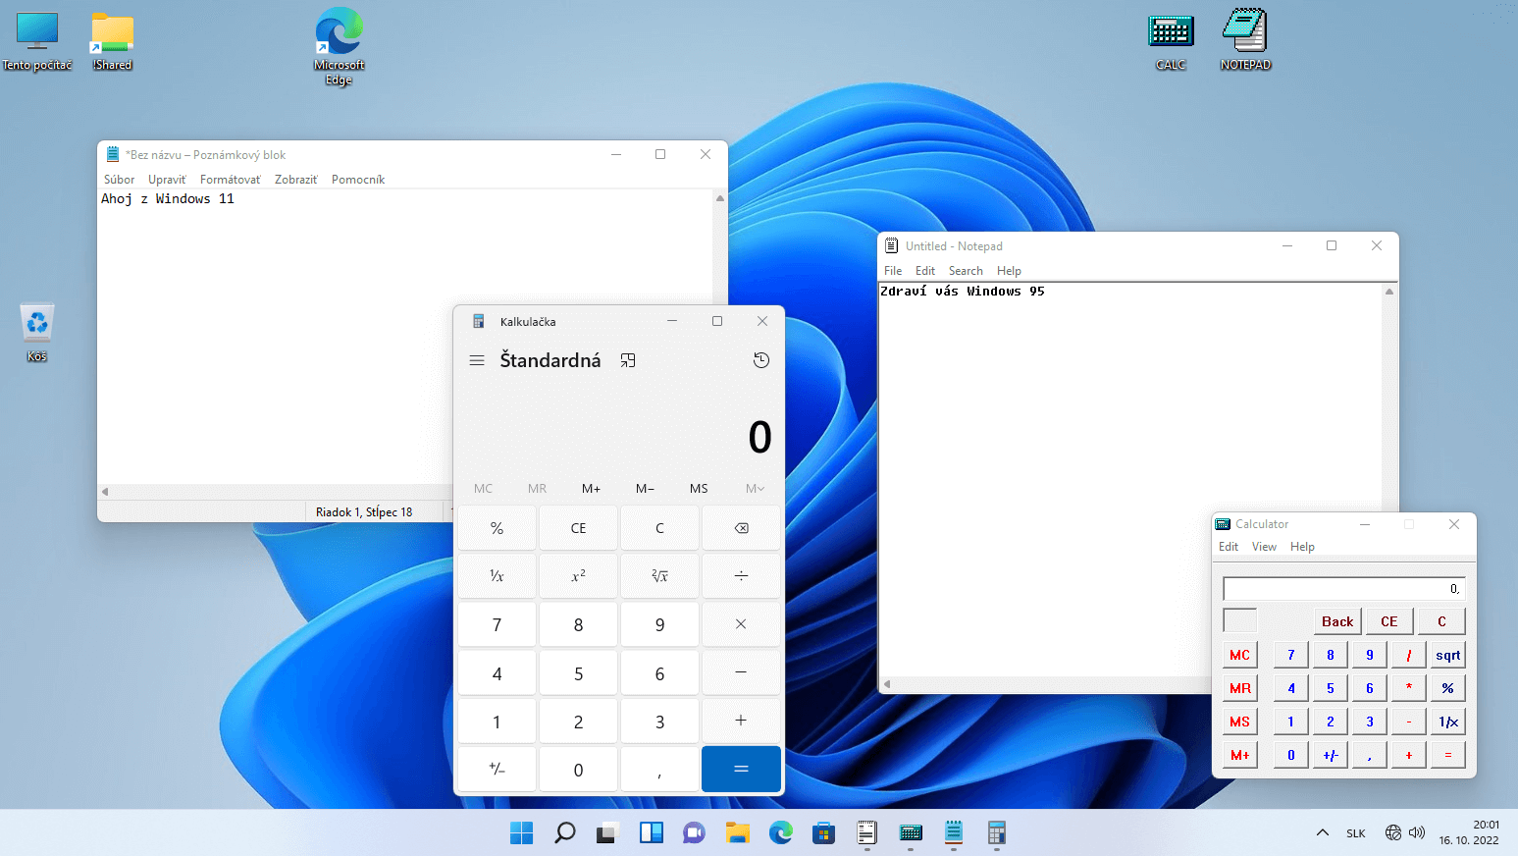Open the calculator hamburger navigation menu
The image size is (1518, 856).
click(x=477, y=360)
